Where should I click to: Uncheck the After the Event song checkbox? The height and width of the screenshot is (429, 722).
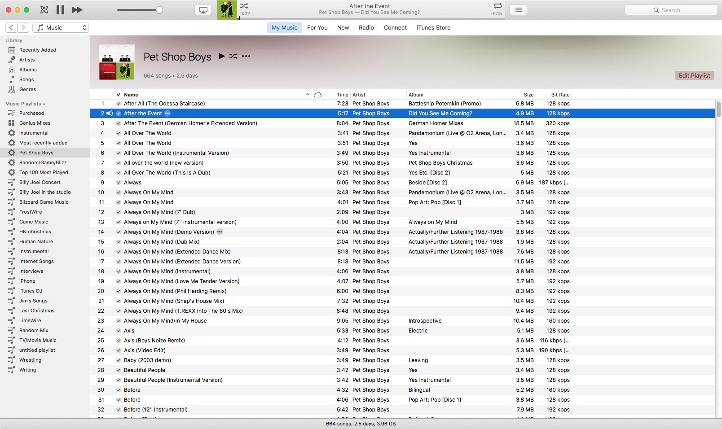(x=119, y=114)
